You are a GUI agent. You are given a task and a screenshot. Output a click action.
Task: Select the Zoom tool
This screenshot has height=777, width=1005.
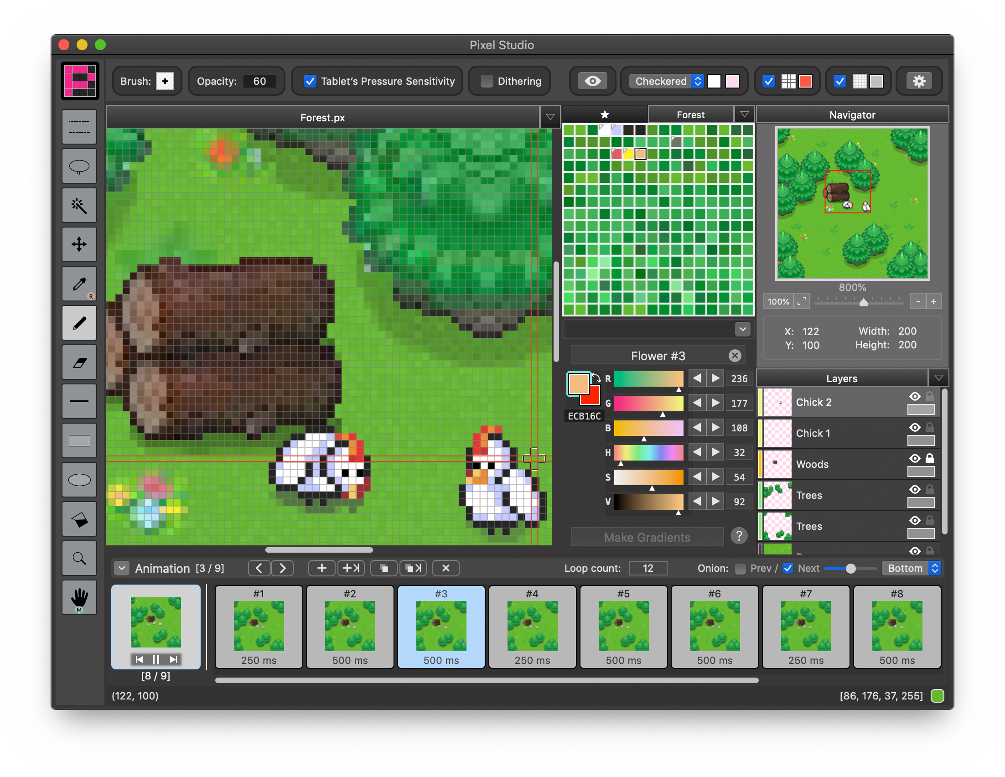point(79,558)
